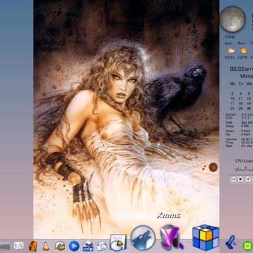
Task: Click the moon weather icon
Action: [x=233, y=19]
